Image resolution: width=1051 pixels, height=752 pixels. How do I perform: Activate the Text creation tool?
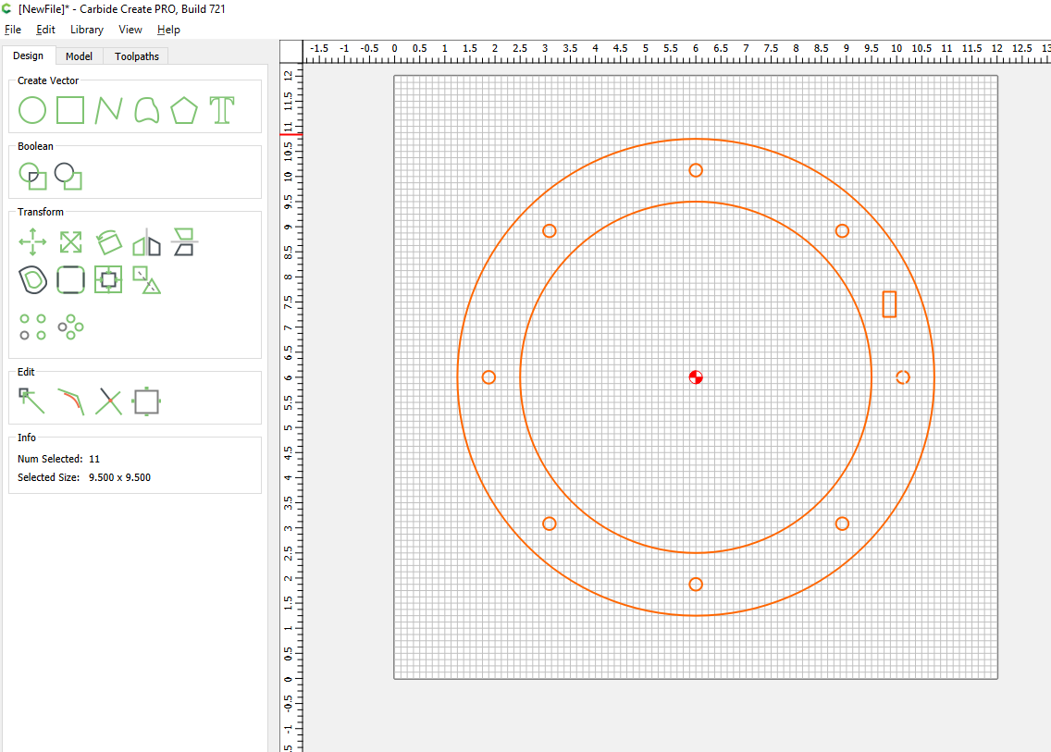pos(222,110)
